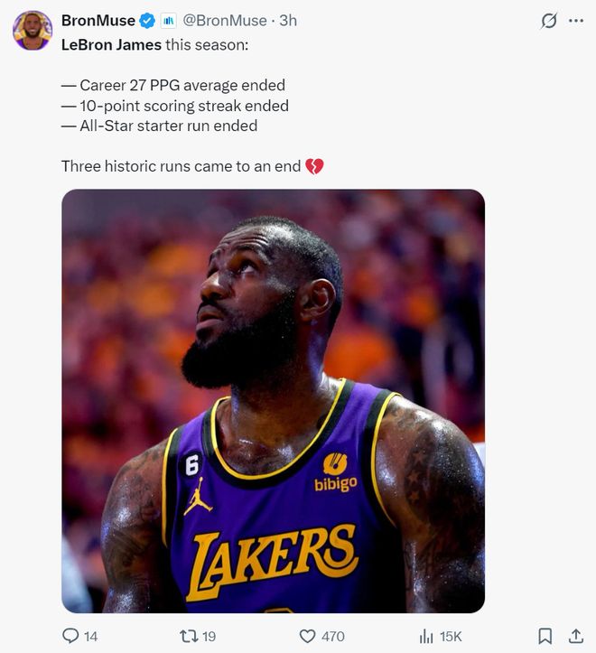Click the 3h timestamp of the post
This screenshot has height=653, width=596.
(288, 20)
